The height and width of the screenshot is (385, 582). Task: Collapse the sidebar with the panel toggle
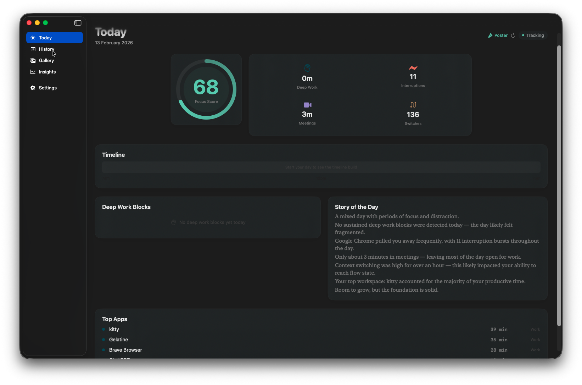click(x=77, y=23)
